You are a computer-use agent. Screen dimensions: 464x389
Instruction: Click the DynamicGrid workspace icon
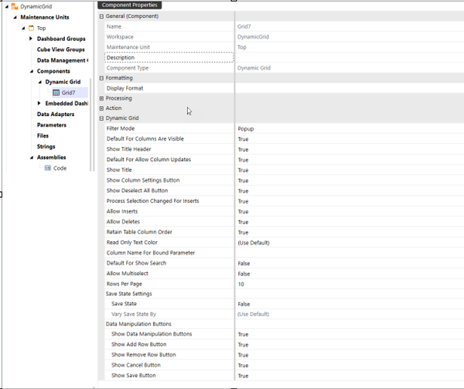15,6
